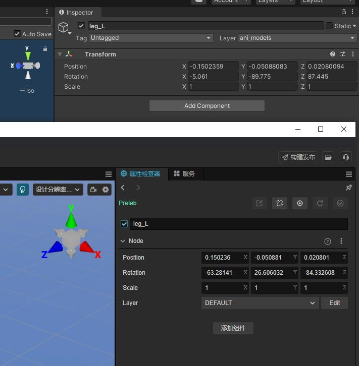Viewport: 359px width, 366px height.
Task: Open the Transform component three-dot menu
Action: pyautogui.click(x=353, y=54)
